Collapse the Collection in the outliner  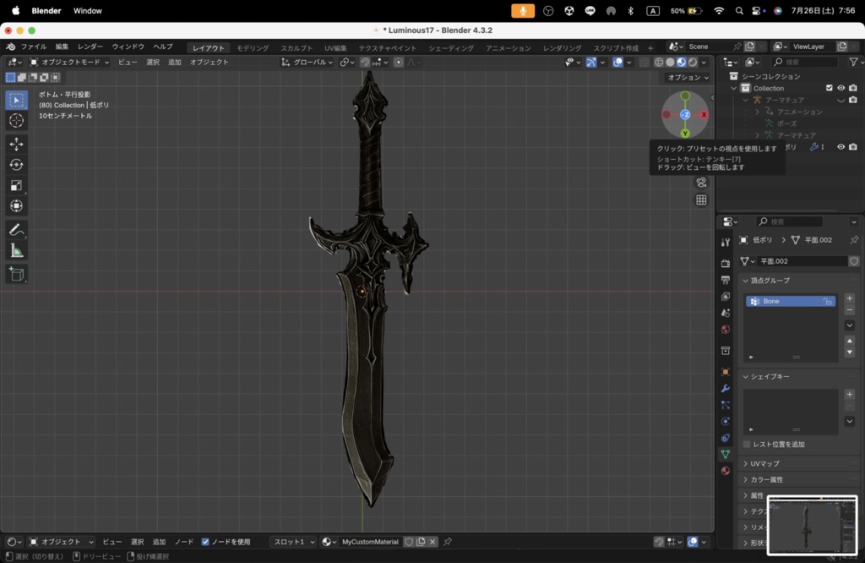point(733,88)
